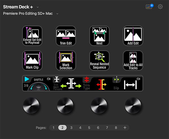Click the Mark Clip key
The height and width of the screenshot is (139, 169).
32,60
